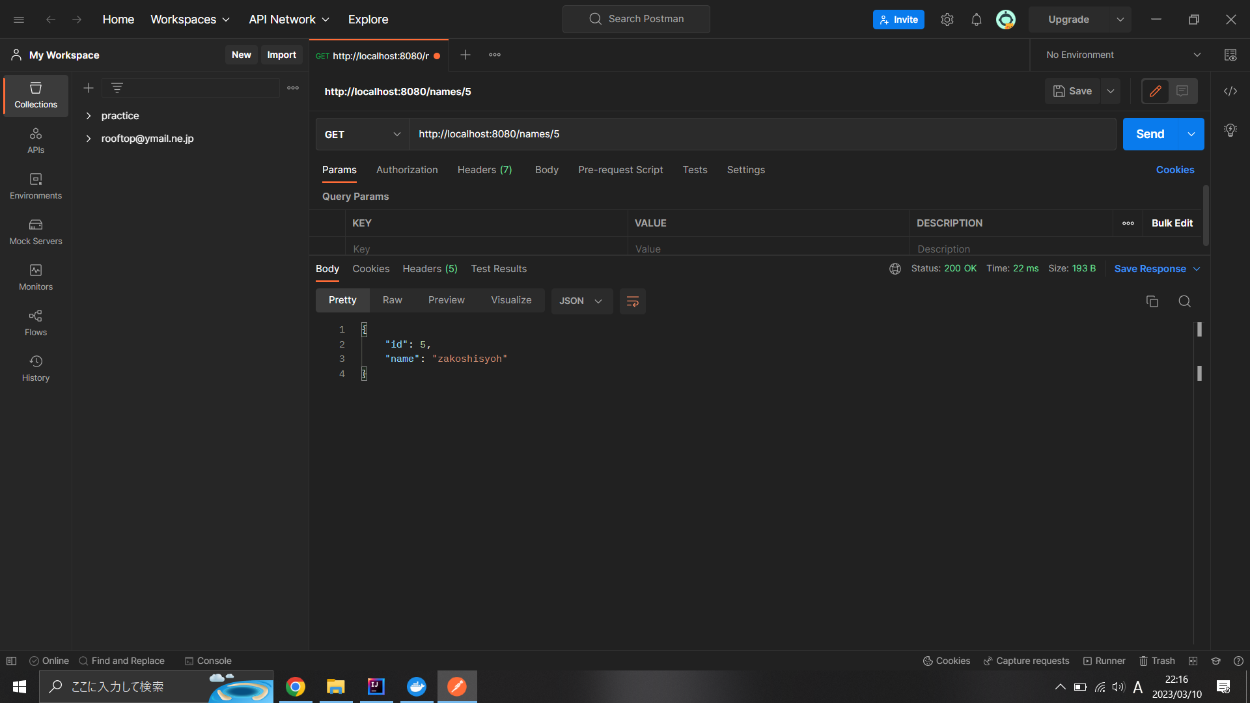Click the request URL input field
The height and width of the screenshot is (703, 1250).
[651, 134]
